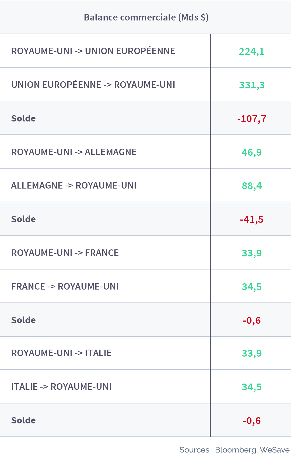Select the 'ROYAUME-UNI -> UNION EUROPÉENNE' row label
The image size is (291, 456).
click(93, 51)
